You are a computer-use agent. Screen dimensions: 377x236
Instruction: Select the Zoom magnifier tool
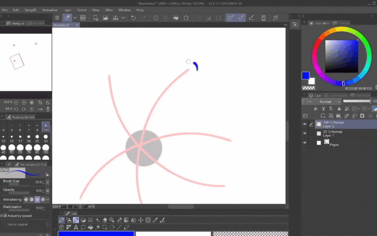pos(104,227)
